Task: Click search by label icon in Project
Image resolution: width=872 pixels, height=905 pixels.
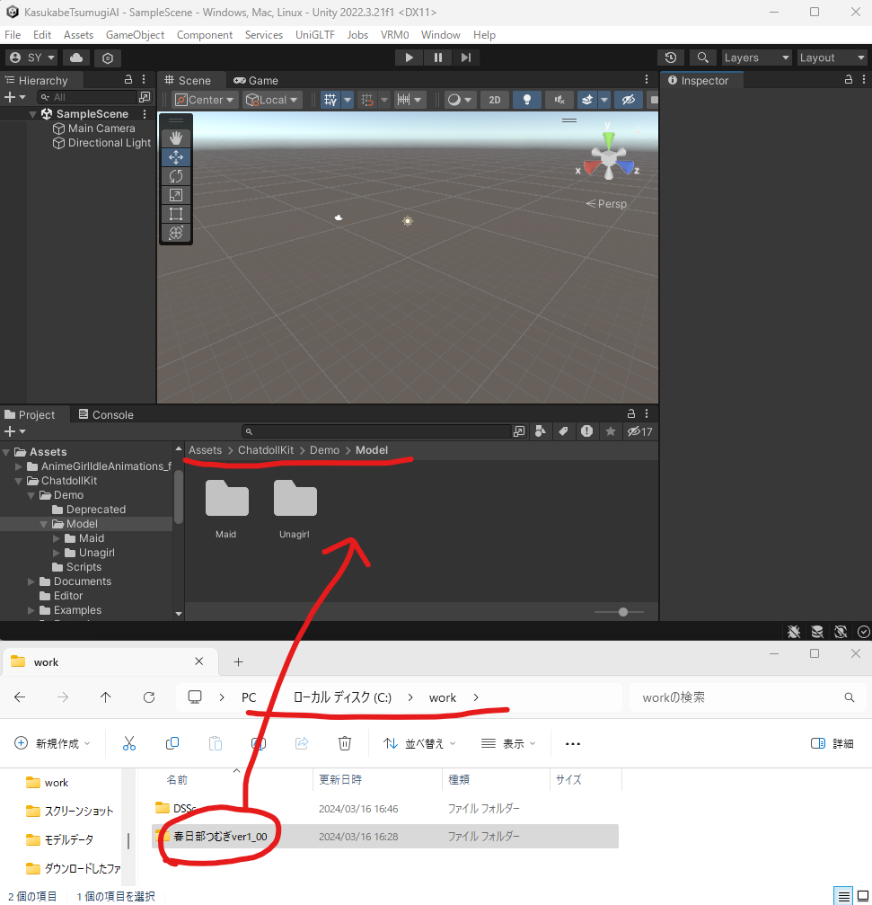Action: 563,431
